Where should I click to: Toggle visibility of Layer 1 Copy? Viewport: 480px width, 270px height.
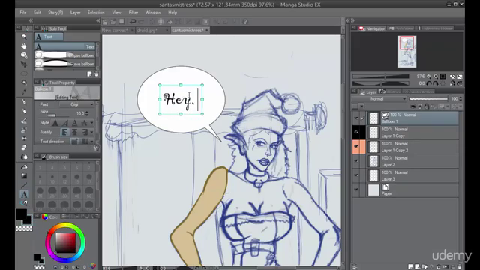pyautogui.click(x=356, y=133)
